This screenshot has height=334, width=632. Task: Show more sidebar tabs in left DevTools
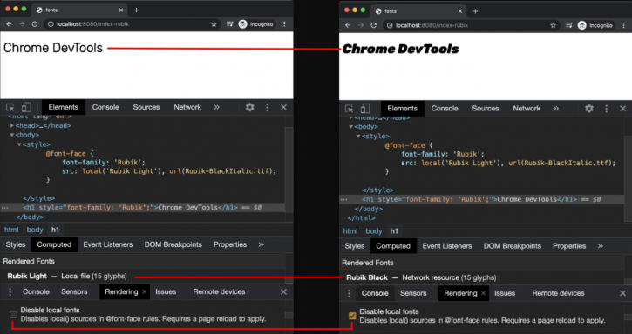pos(262,244)
